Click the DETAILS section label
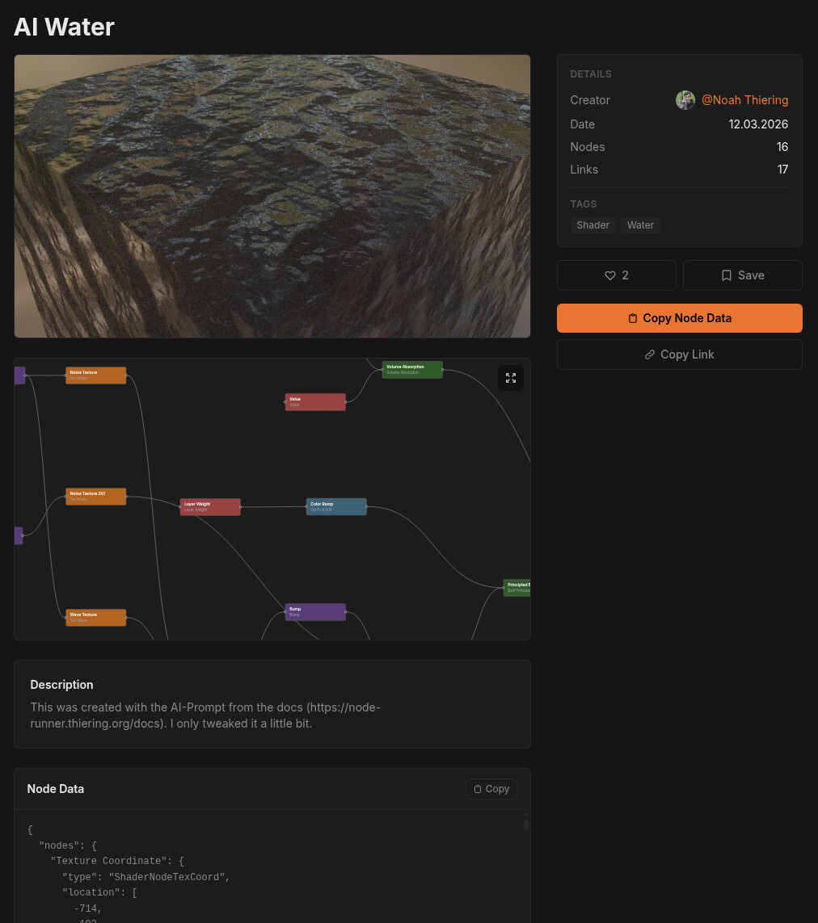The height and width of the screenshot is (923, 818). (591, 74)
